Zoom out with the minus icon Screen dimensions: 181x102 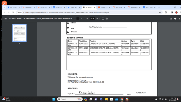(x=87, y=18)
